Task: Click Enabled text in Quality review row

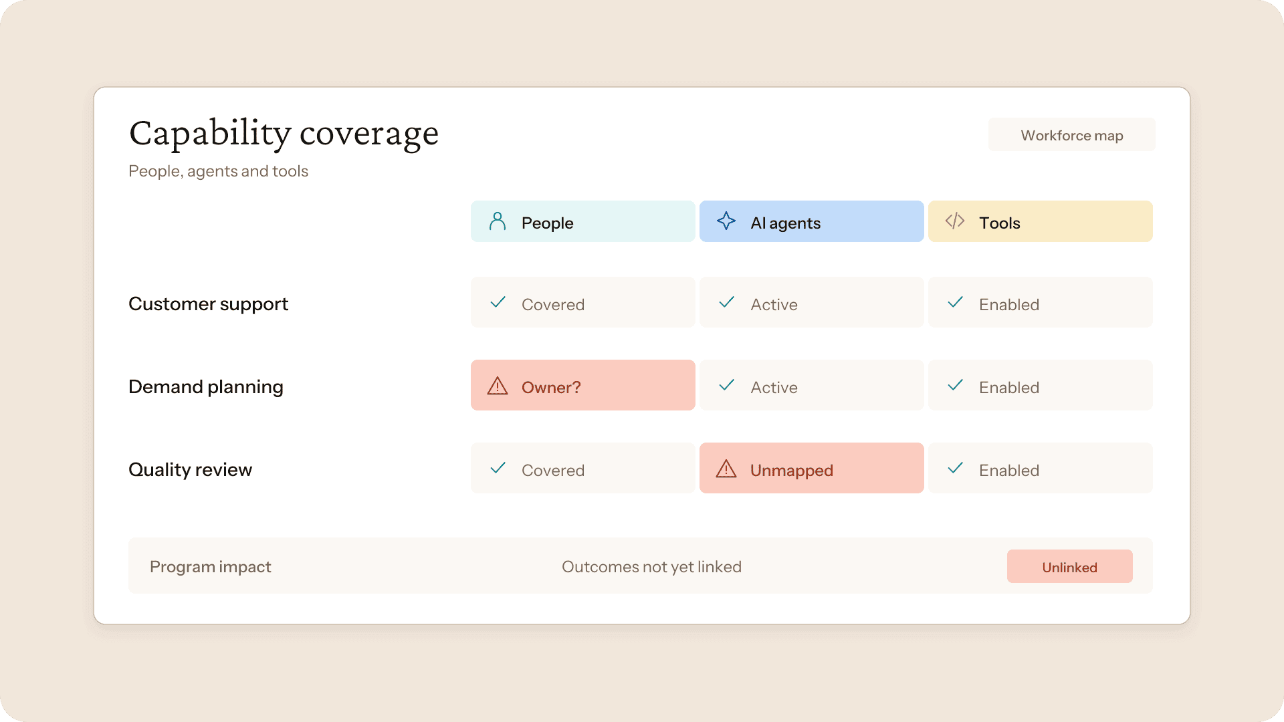Action: (1009, 471)
